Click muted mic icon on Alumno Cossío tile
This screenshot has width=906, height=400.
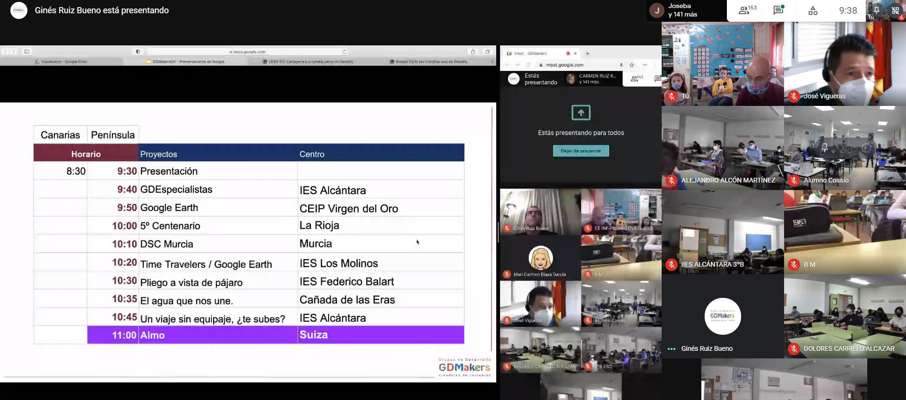(794, 181)
